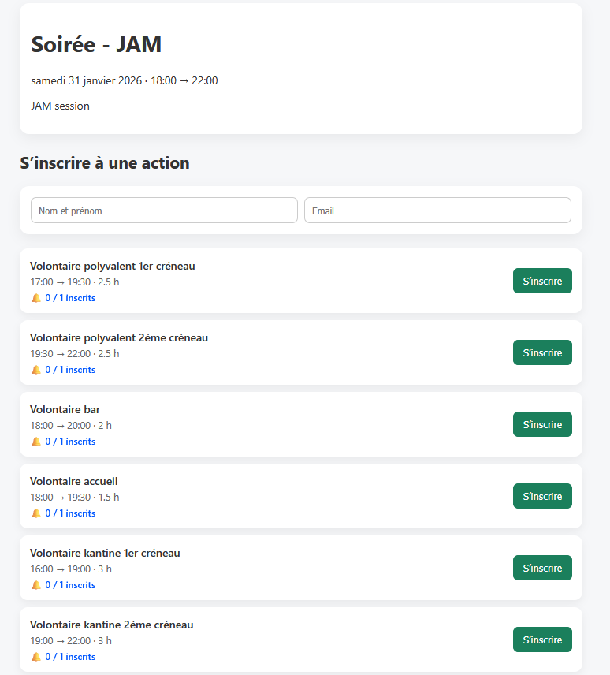Click bell icon under Volontaire bar
The height and width of the screenshot is (675, 610).
(35, 442)
